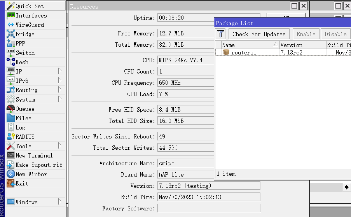
Task: Open the RADIUS sidebar icon
Action: (10, 137)
